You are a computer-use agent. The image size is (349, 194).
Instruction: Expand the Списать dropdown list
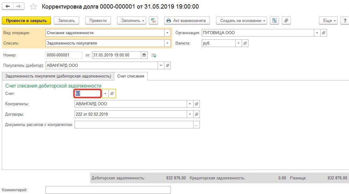pyautogui.click(x=167, y=43)
